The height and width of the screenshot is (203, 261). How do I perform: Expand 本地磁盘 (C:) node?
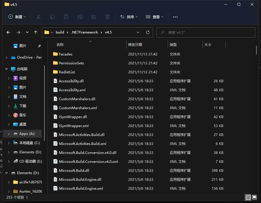(x=9, y=143)
